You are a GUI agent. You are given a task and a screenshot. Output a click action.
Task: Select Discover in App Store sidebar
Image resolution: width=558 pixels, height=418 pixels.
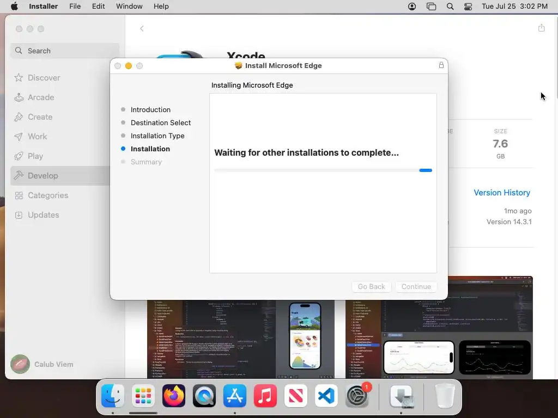(61, 77)
